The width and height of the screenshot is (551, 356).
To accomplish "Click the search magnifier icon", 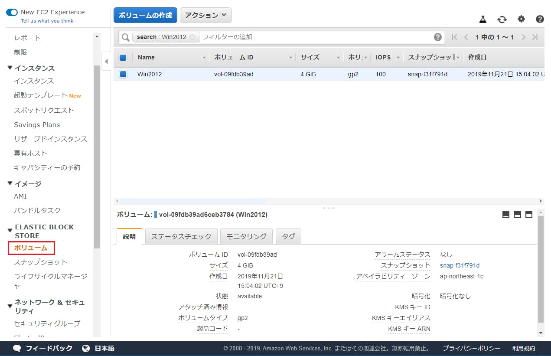I will click(125, 37).
